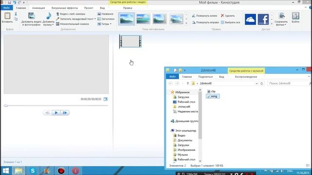
Task: Select Недавние места in navigation pane
Action: [x=185, y=111]
